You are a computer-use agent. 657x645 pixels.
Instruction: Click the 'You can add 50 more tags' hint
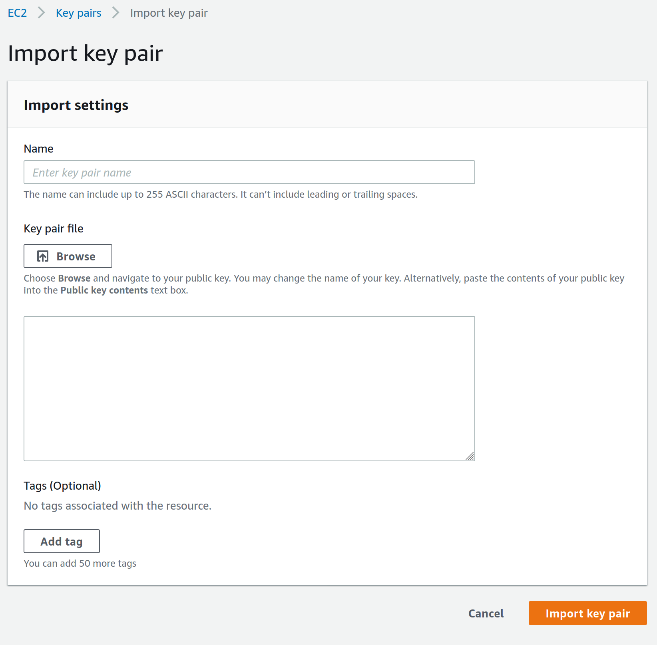[80, 563]
